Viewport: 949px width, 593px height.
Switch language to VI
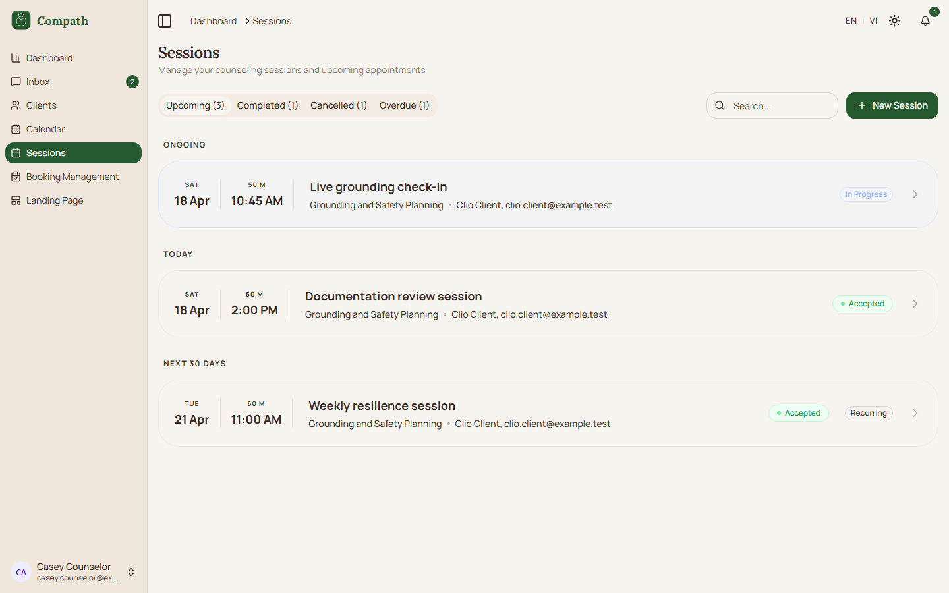[x=873, y=21]
